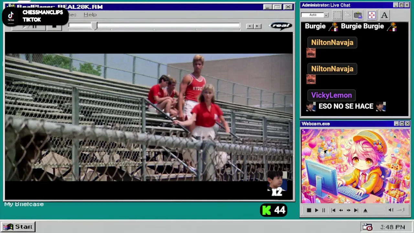Skip to next track in Webcam.exe
The width and height of the screenshot is (414, 233).
[x=356, y=210]
